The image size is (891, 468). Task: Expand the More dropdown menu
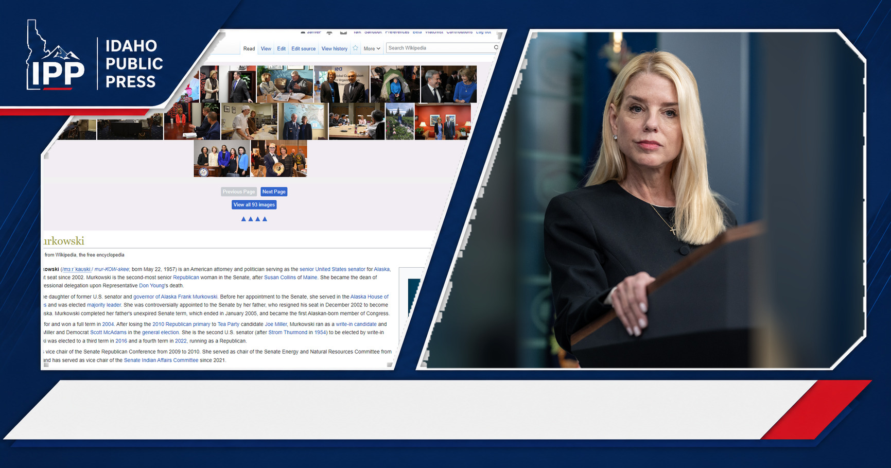(372, 49)
